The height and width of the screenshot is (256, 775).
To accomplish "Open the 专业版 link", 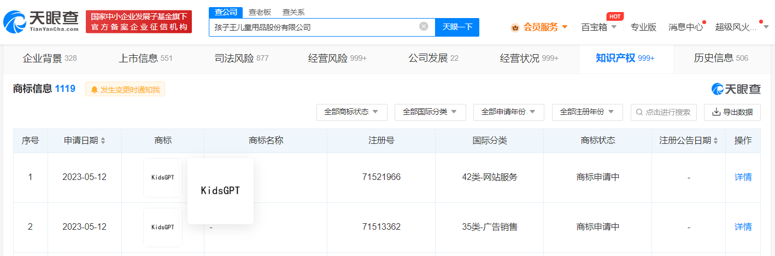I will [643, 27].
